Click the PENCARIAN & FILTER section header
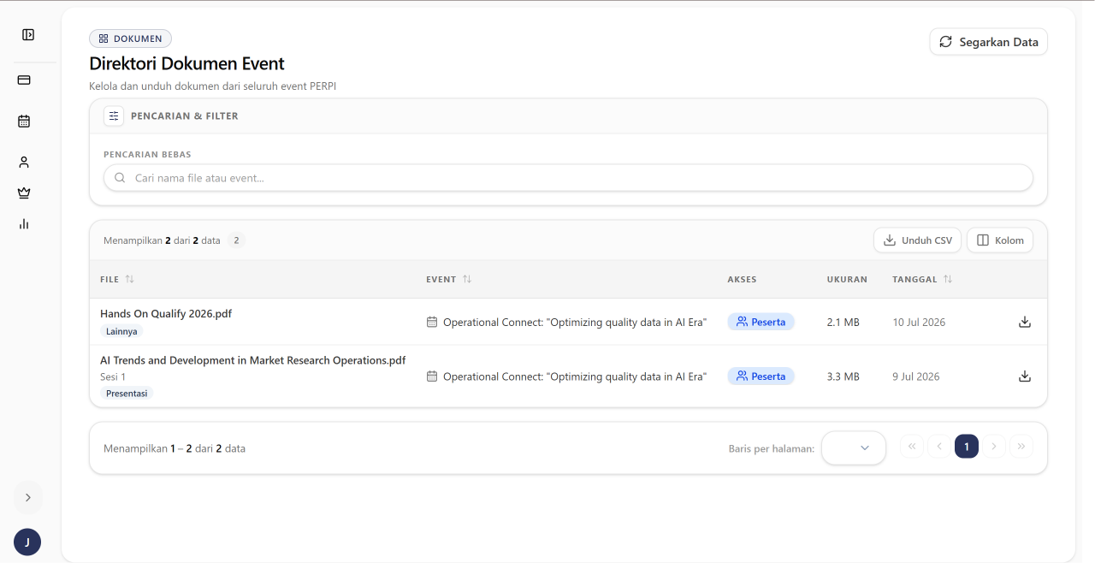Screen dimensions: 1095x563 tap(185, 116)
